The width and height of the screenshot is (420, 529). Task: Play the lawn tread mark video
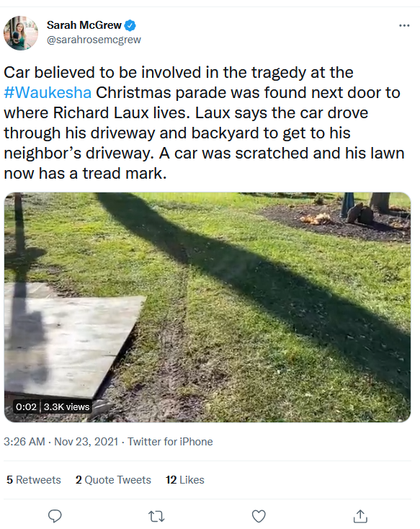click(207, 307)
